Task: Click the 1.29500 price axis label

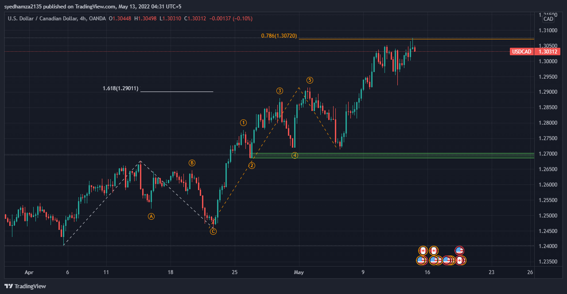Action: 548,77
